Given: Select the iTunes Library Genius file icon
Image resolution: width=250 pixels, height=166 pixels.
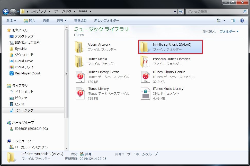Looking at the screenshot, I should (x=145, y=77).
